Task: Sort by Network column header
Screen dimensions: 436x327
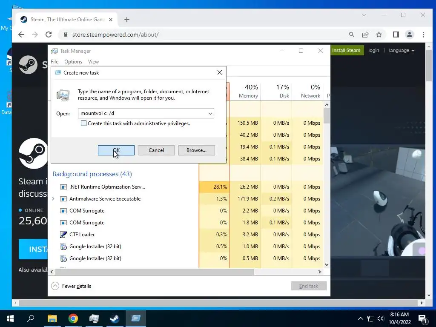Action: coord(308,91)
